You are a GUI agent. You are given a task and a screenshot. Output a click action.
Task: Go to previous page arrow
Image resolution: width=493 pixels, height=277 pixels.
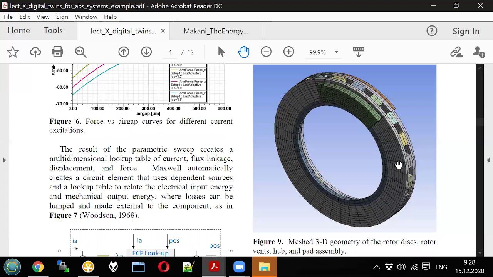pos(124,52)
